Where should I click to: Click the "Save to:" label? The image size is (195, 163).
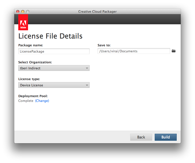[x=104, y=45]
